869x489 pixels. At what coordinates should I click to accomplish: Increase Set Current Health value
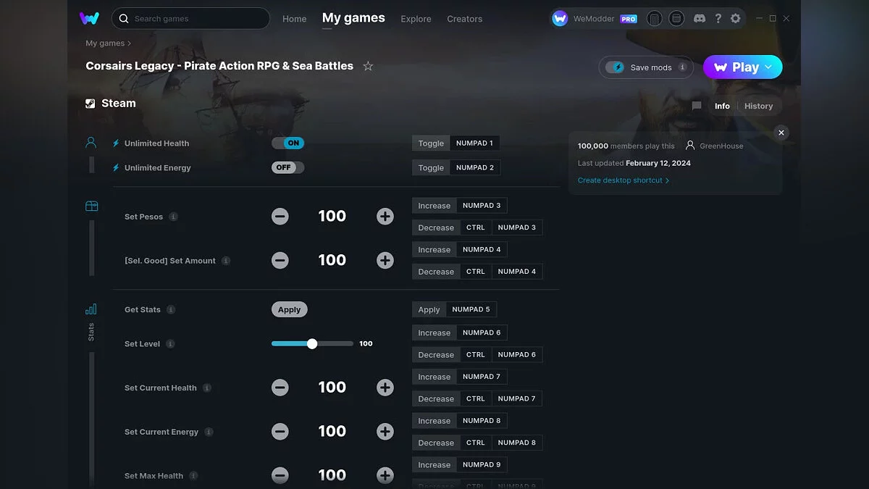pyautogui.click(x=385, y=388)
